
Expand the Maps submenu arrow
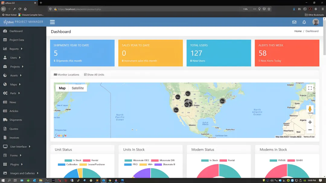(20, 84)
